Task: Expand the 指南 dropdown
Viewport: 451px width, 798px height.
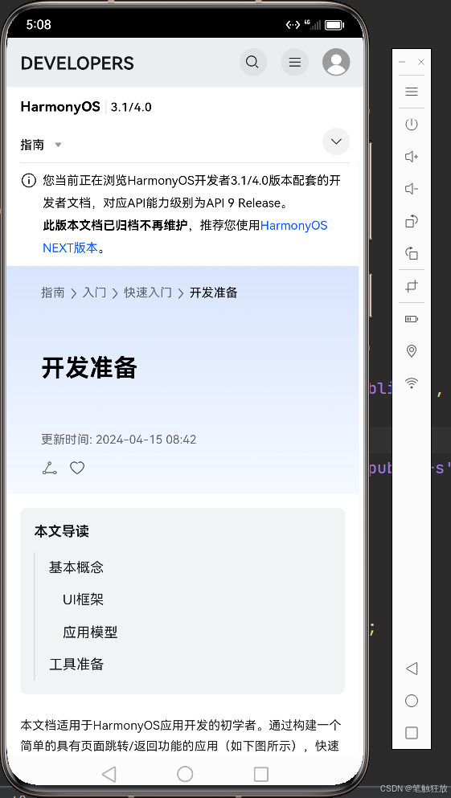Action: tap(41, 145)
